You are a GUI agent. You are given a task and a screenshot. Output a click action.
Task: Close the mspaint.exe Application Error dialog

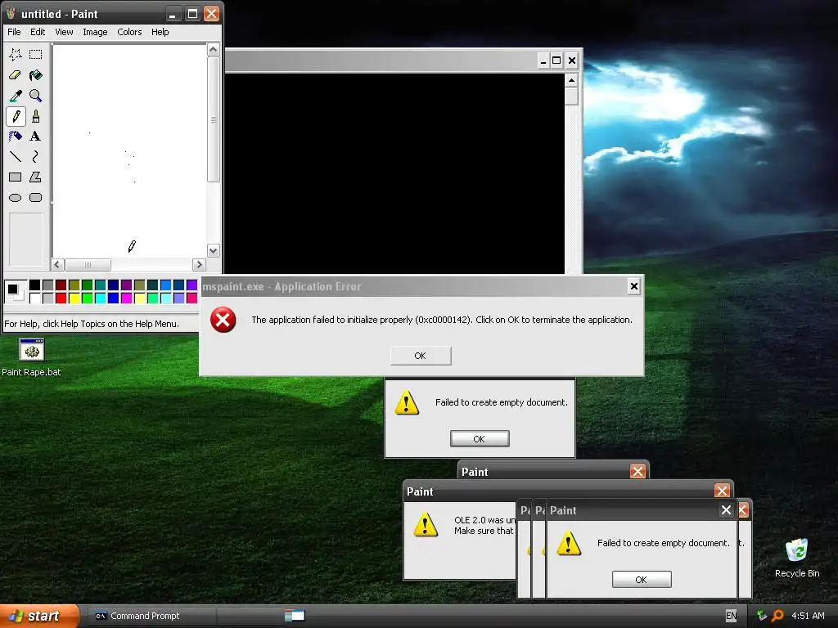tap(634, 286)
